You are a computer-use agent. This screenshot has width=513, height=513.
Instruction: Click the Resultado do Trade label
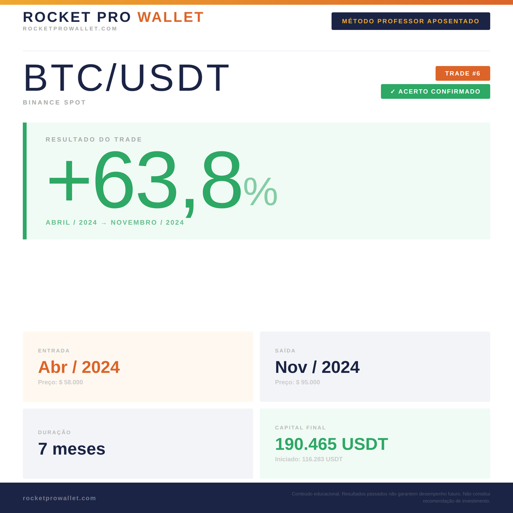tap(94, 140)
